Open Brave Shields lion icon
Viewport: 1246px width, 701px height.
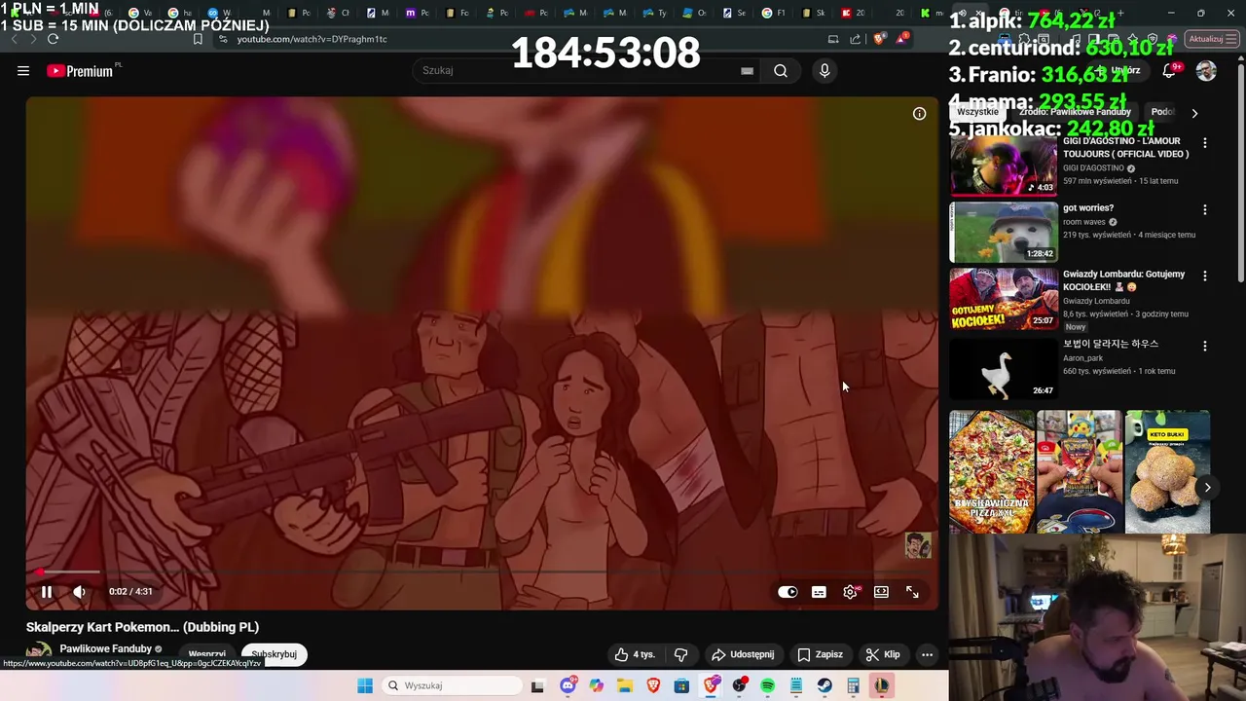click(x=880, y=39)
